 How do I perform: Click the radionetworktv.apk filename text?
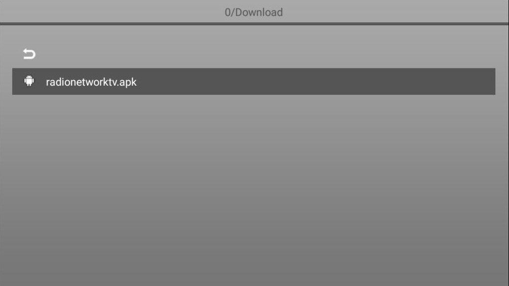(x=91, y=82)
